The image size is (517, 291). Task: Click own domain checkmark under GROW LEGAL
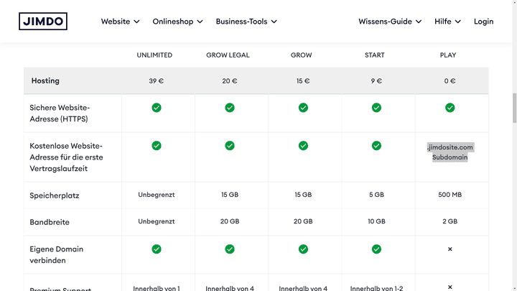230,249
